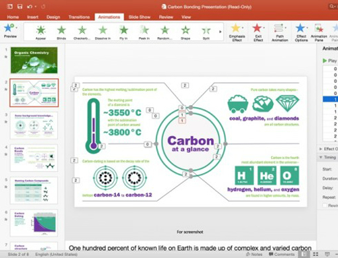Click the '~3800 °C' text on slide
Screen dimensions: 338x258
[122, 132]
